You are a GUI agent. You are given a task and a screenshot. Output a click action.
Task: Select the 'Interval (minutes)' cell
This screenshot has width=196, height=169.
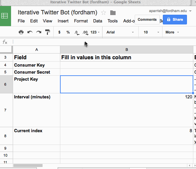(x=37, y=110)
